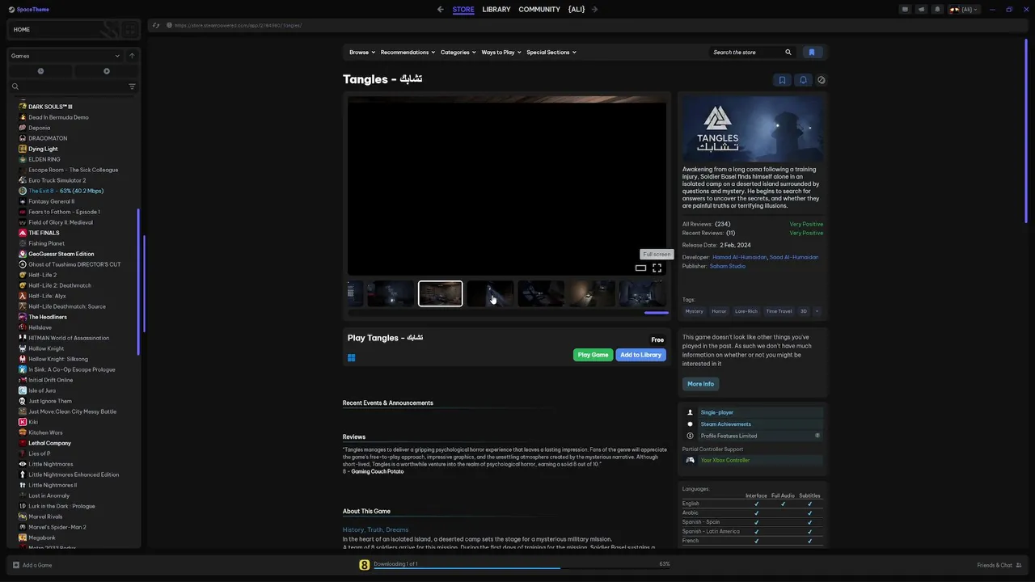This screenshot has height=582, width=1035.
Task: Click the Profile Features Limited info icon
Action: coord(691,436)
